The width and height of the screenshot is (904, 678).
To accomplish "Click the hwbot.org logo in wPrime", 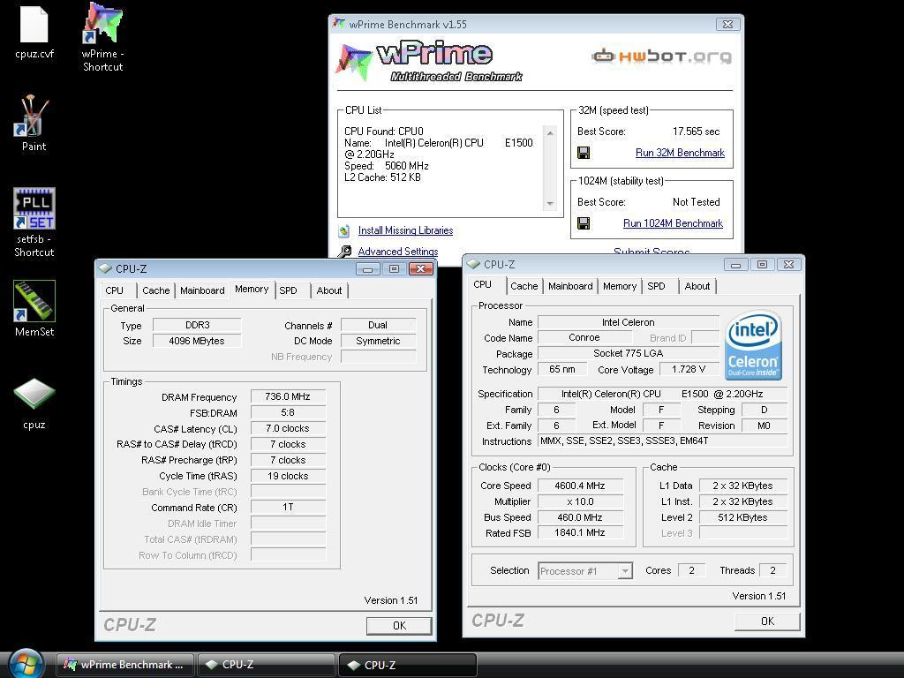I will [x=662, y=56].
